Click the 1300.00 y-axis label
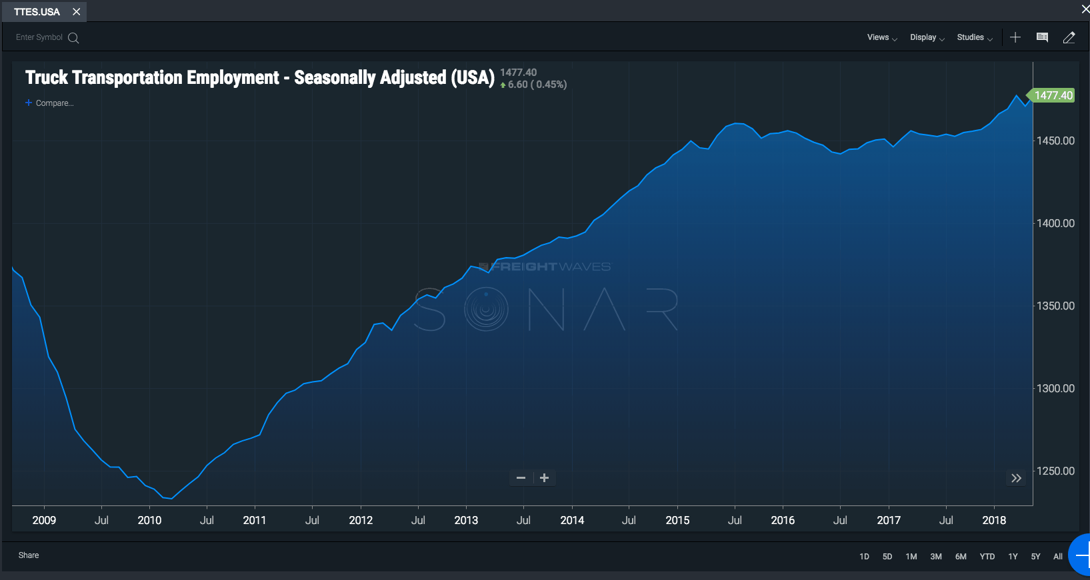 pyautogui.click(x=1055, y=388)
